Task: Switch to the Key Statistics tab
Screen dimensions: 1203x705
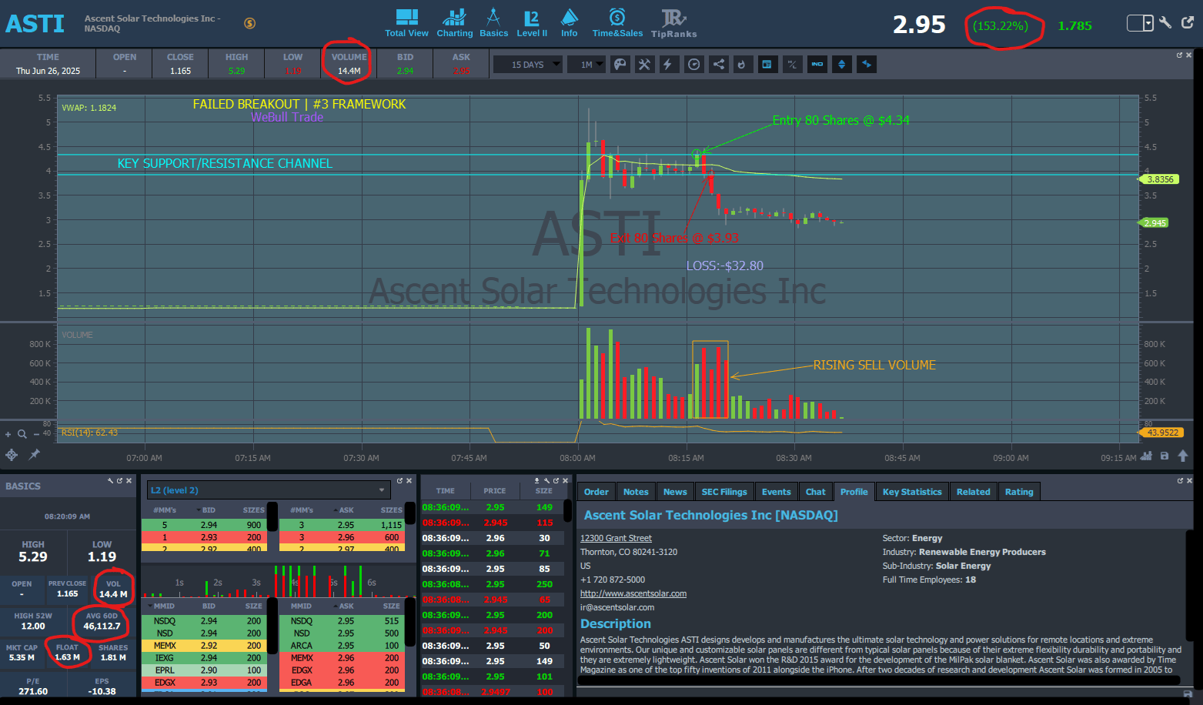Action: click(912, 492)
